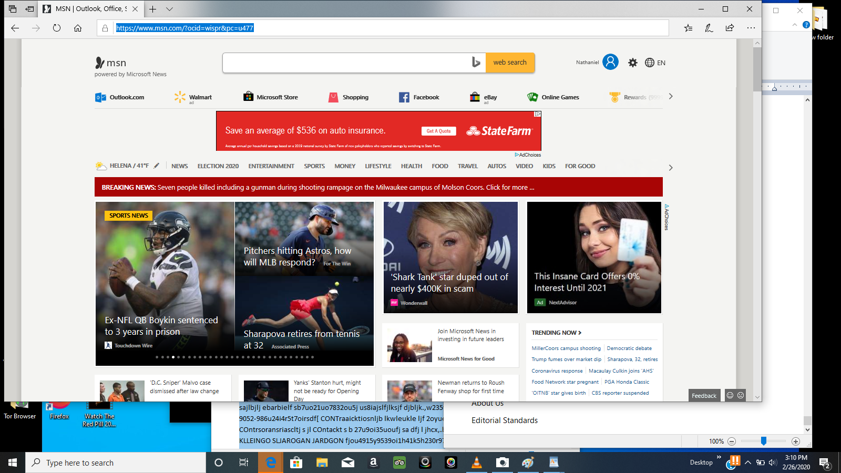
Task: Open the Action Center notifications
Action: click(x=825, y=463)
